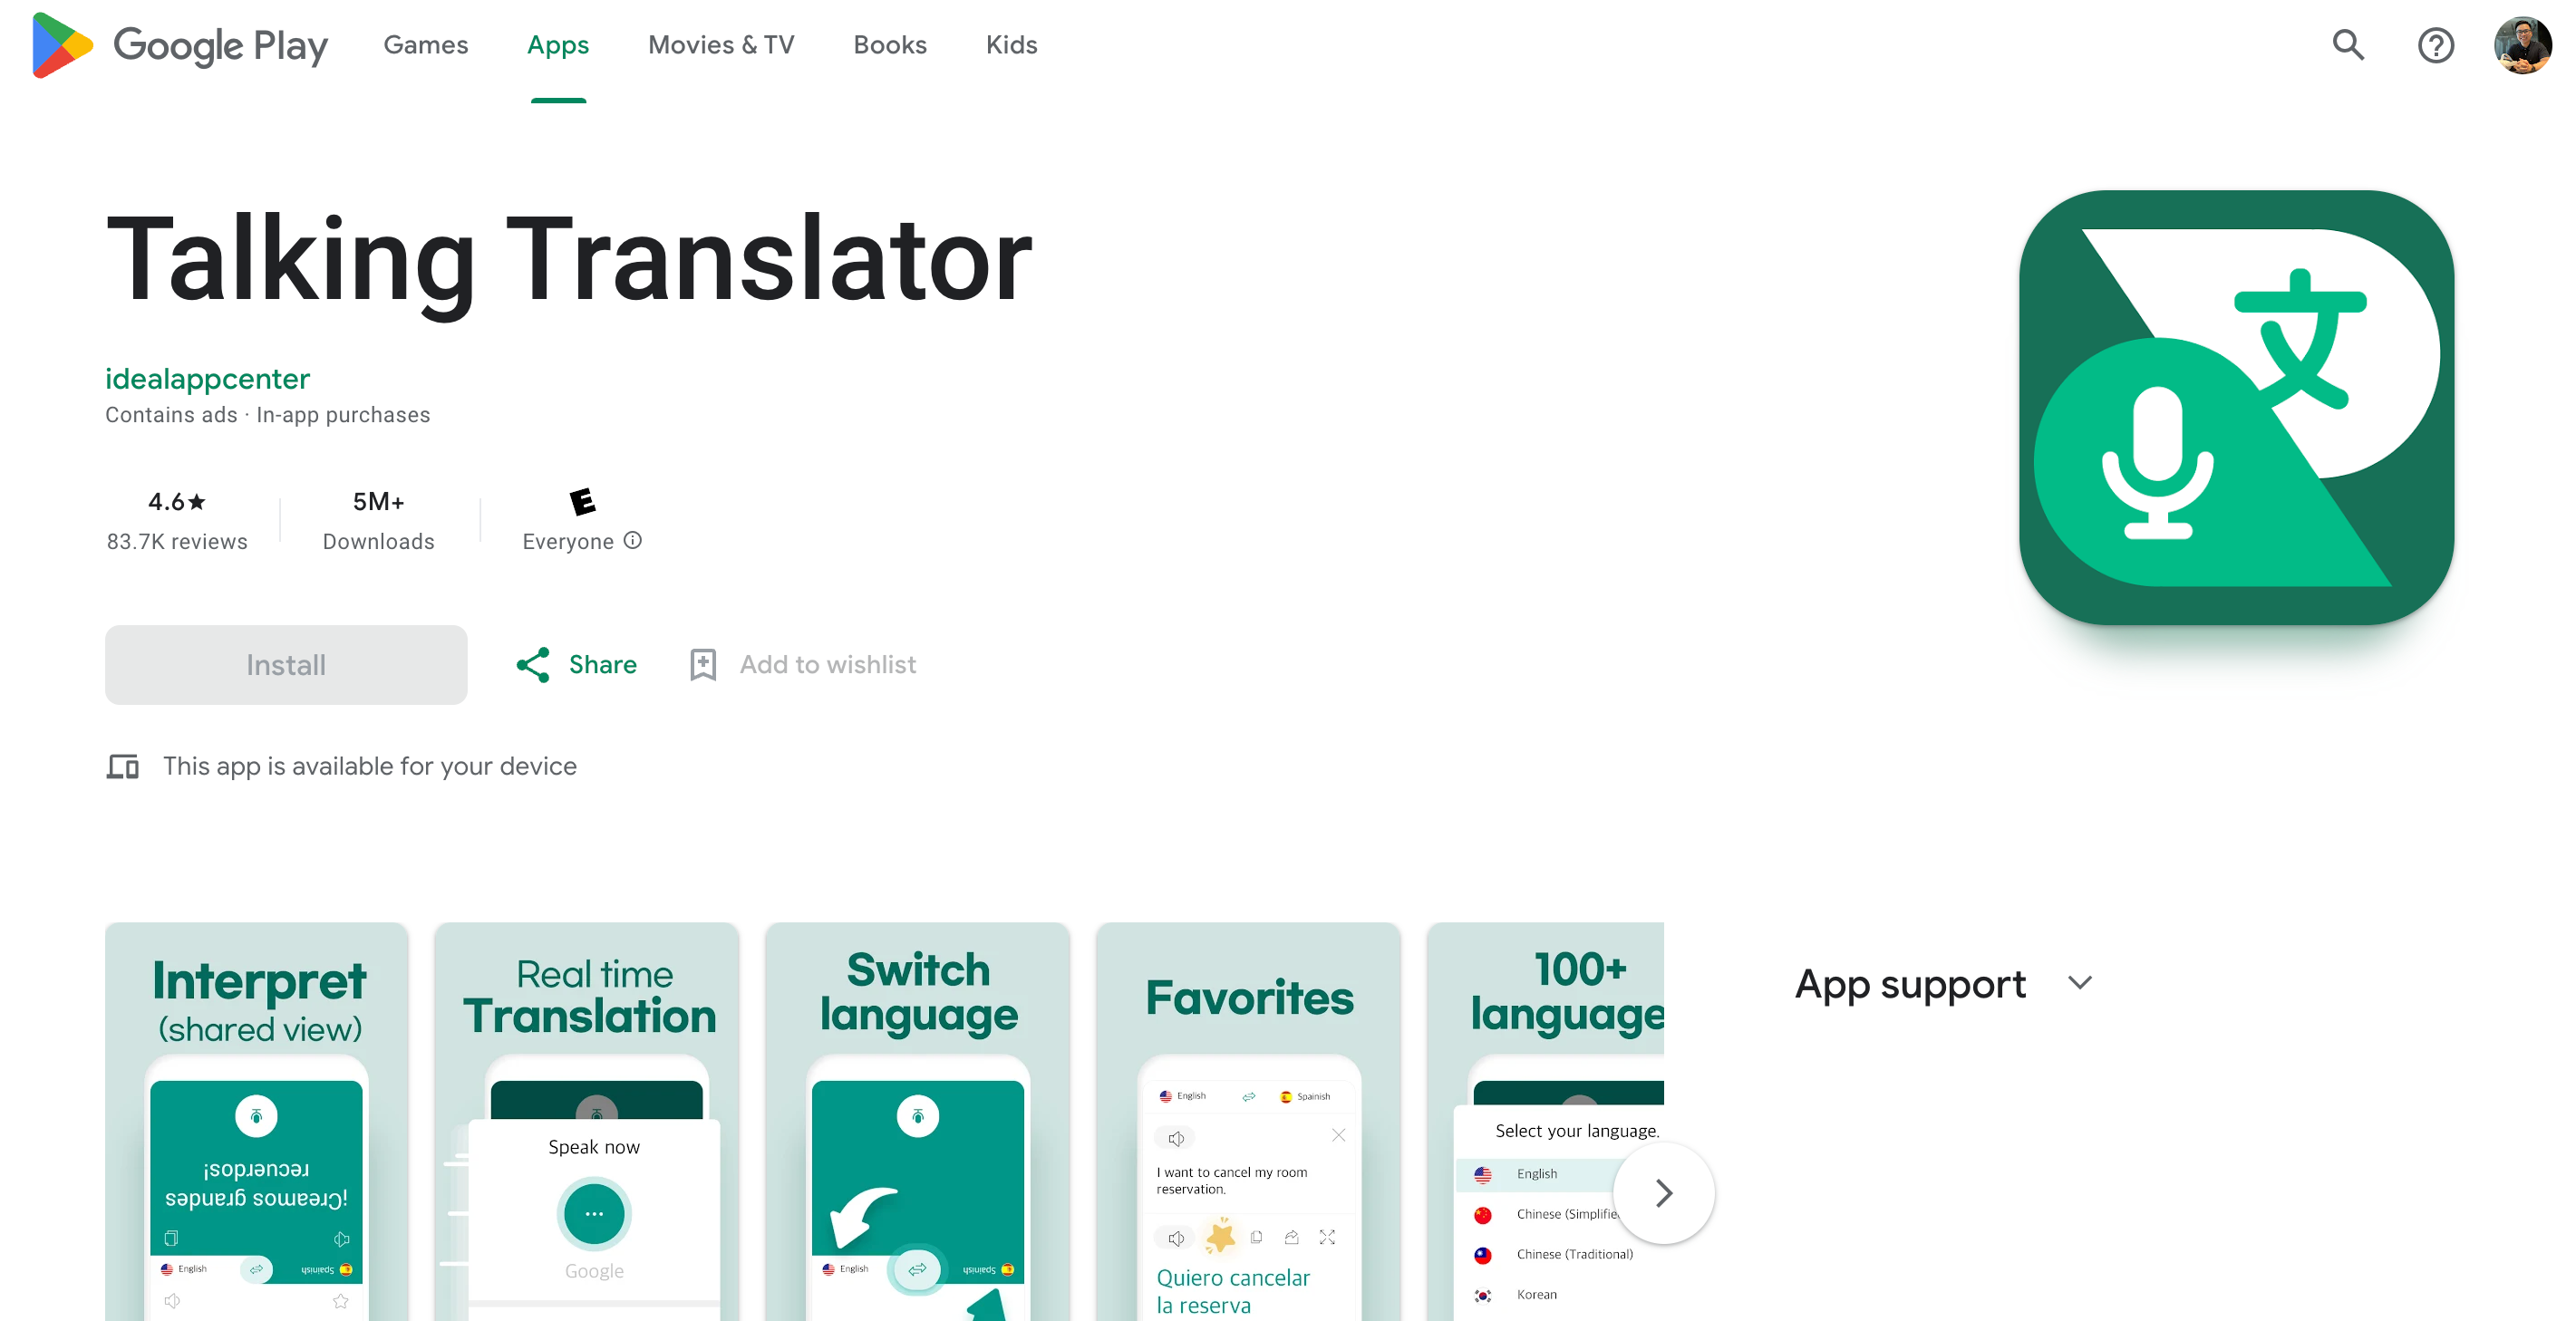View the 83.7K reviews link
The width and height of the screenshot is (2576, 1321).
[x=176, y=541]
